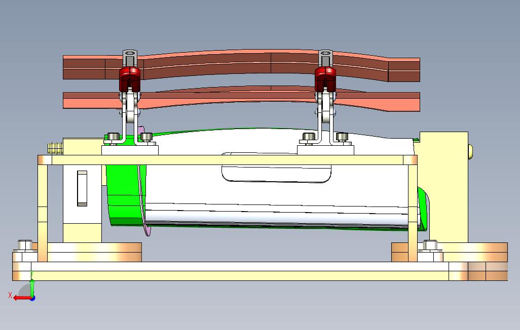Select the left orange riser block

(x=94, y=252)
